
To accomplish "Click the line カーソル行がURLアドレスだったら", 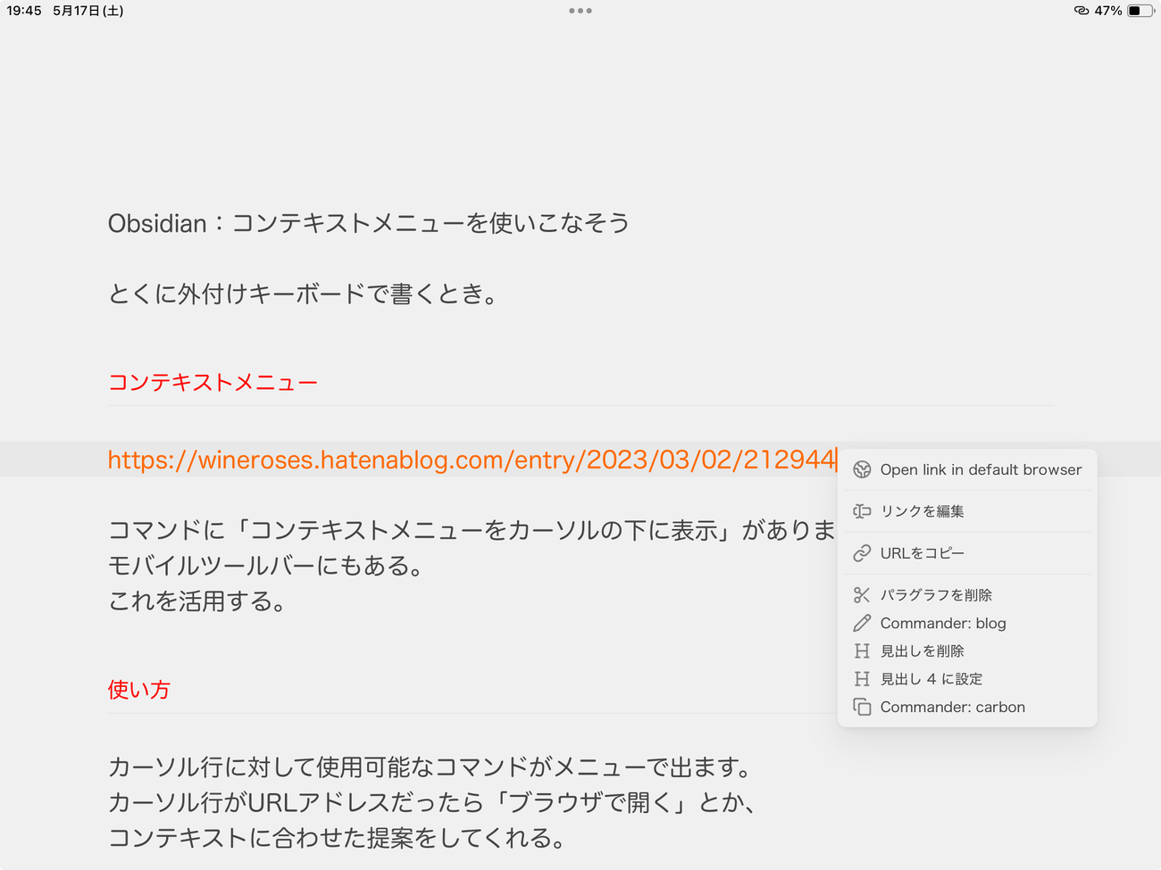I will 432,802.
